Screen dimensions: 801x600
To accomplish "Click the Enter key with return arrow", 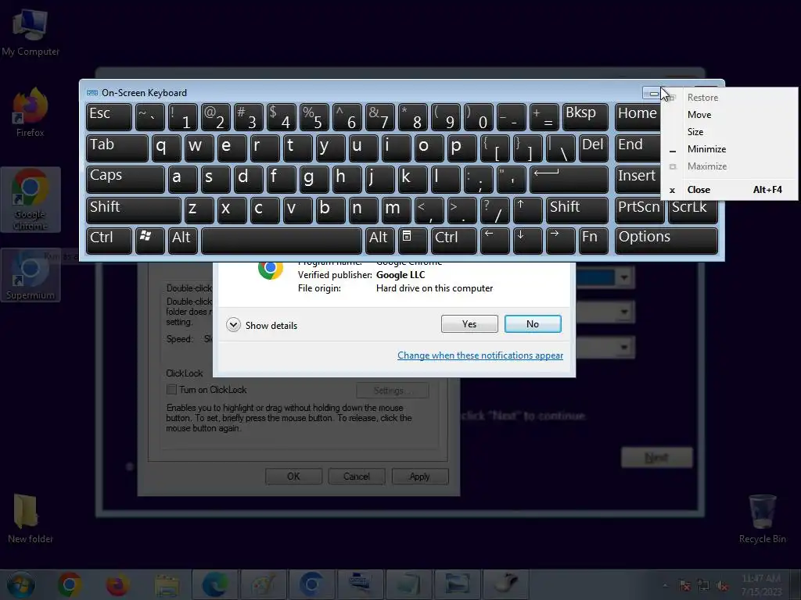I will pos(569,179).
